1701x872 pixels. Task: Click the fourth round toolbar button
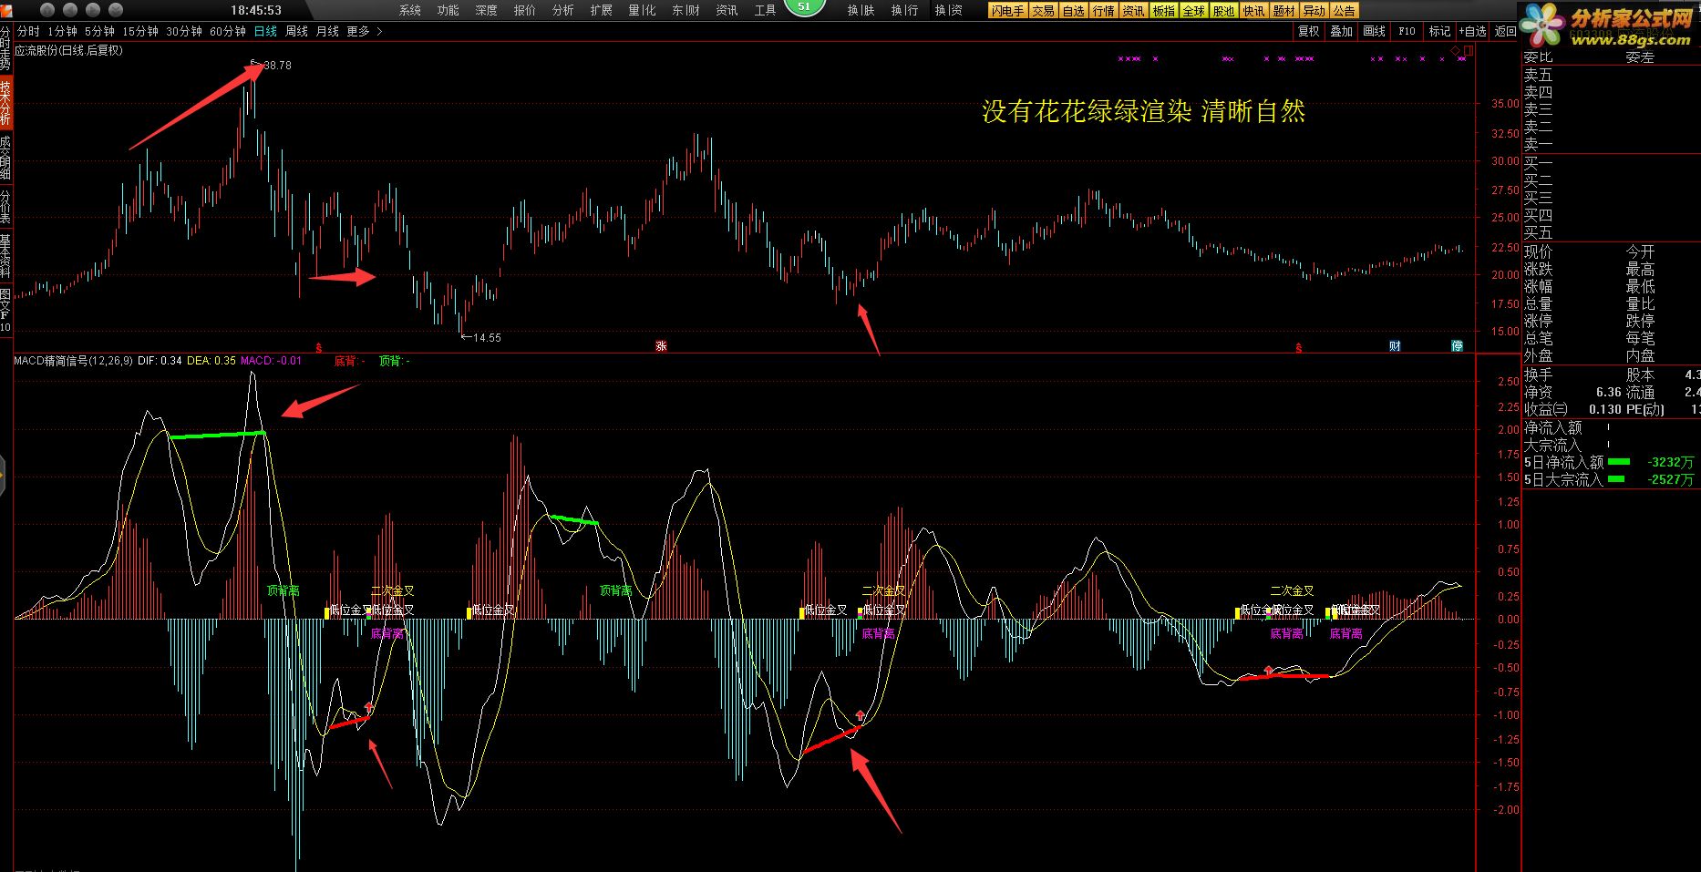click(115, 10)
